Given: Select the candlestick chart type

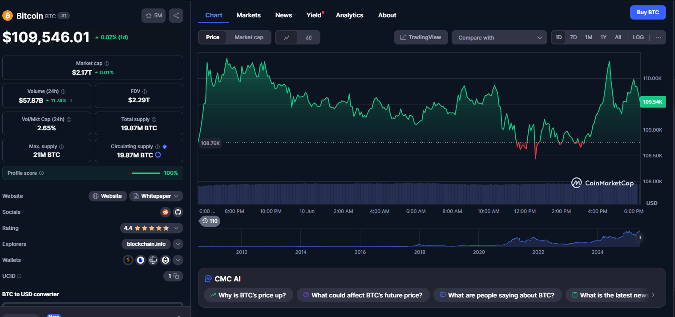Looking at the screenshot, I should (309, 38).
